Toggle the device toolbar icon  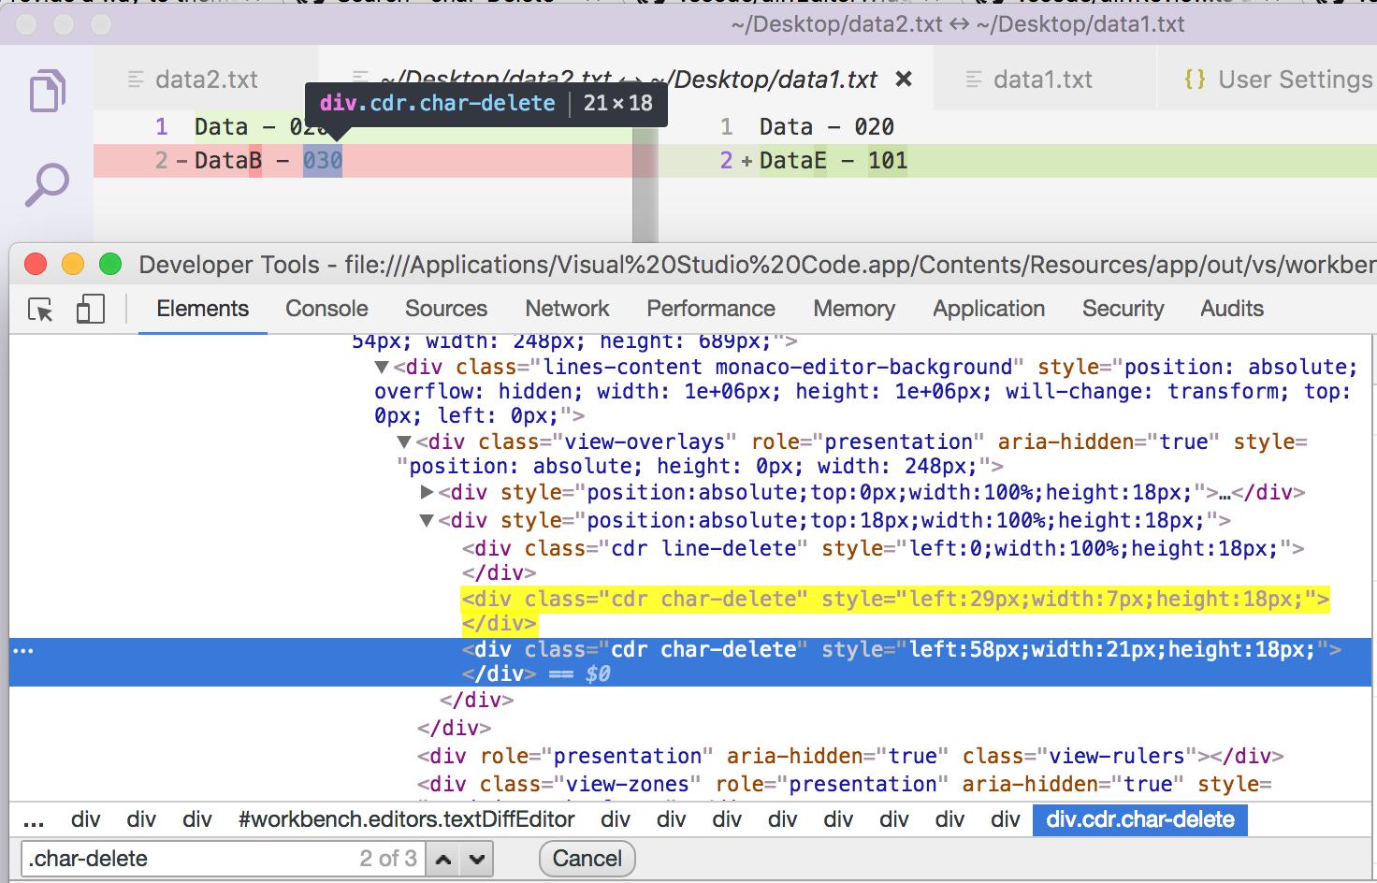tap(90, 310)
